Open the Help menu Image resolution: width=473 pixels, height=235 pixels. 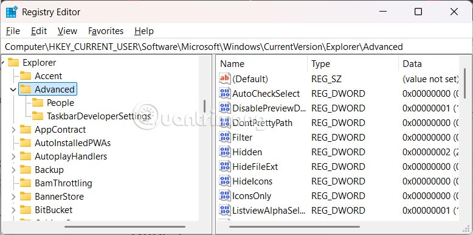tap(144, 31)
